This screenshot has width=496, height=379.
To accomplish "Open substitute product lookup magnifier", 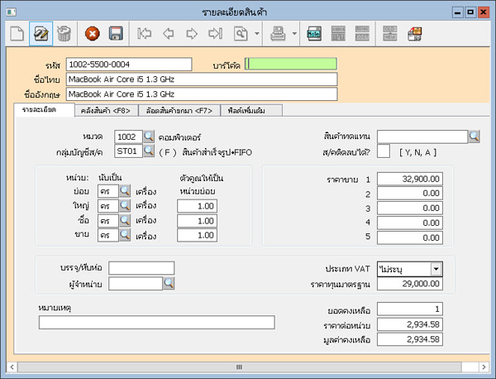I will (474, 137).
